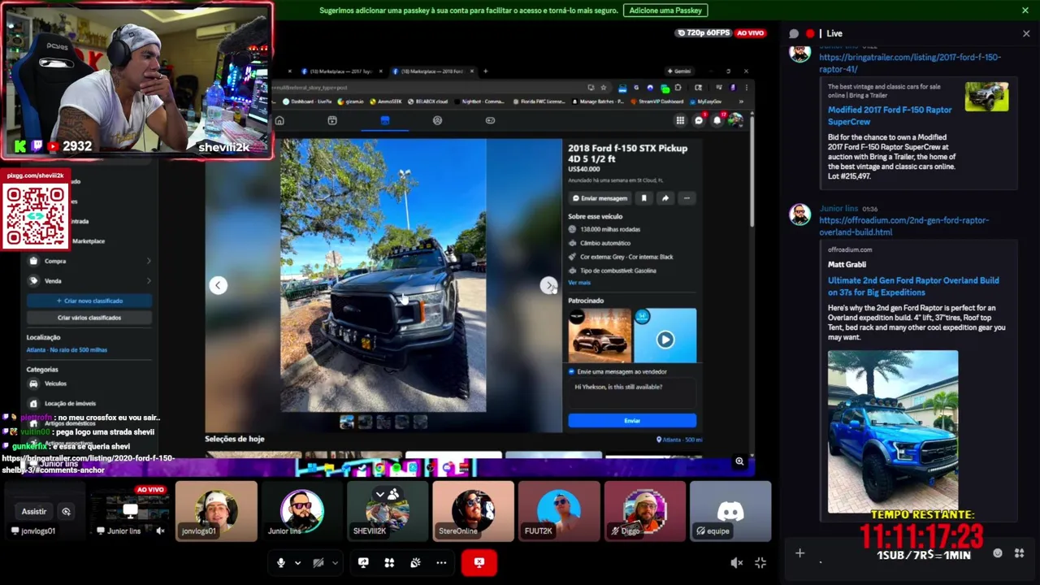Click the seller message text field
The height and width of the screenshot is (585, 1040).
(x=632, y=392)
